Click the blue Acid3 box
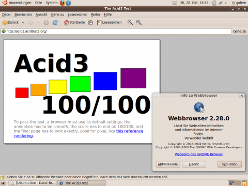Screen dimensions: 248x186 click(105, 81)
